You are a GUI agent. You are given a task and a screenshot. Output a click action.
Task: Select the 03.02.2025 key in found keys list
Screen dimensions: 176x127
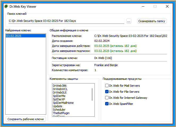pos(26,36)
